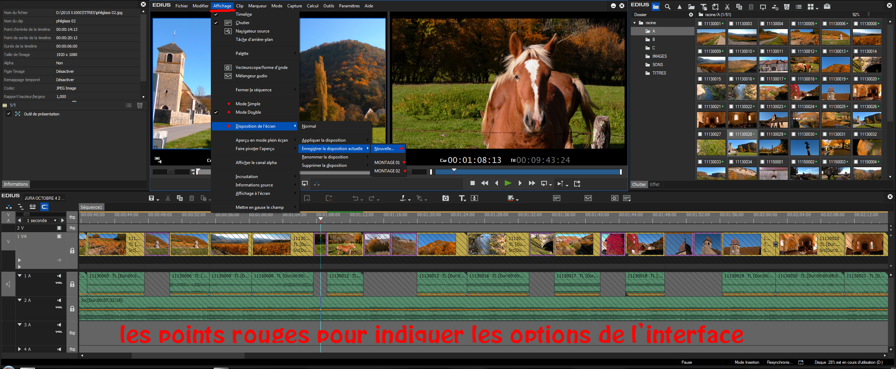Screen dimensions: 896x369
Task: Click the scissors Cut icon in the bin toolbar
Action: 727,7
